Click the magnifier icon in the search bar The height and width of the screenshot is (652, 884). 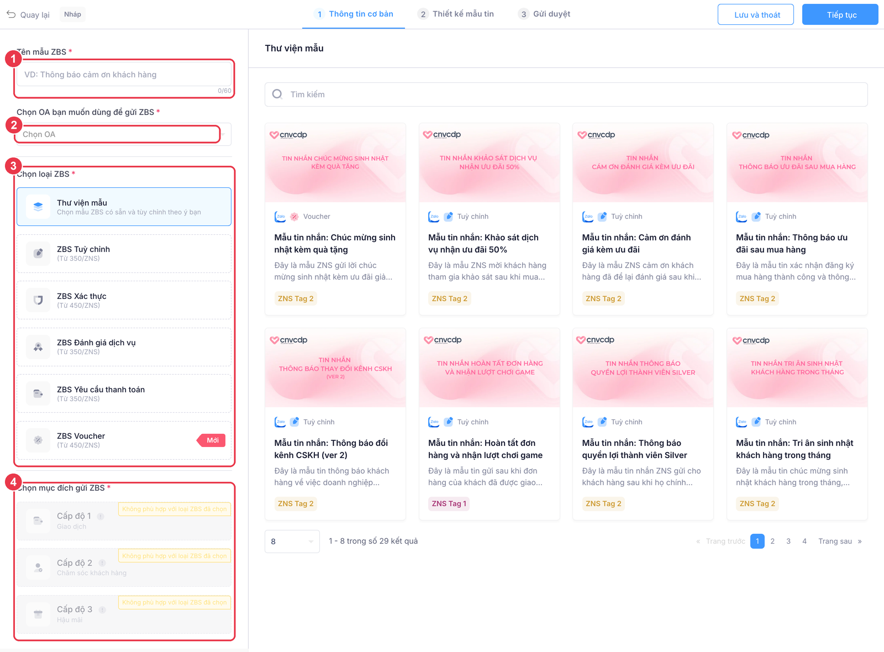(277, 94)
